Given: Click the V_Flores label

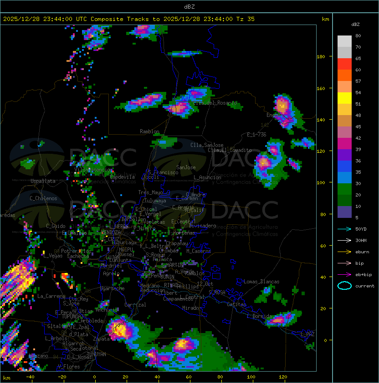Looking at the screenshot, I should [69, 367].
